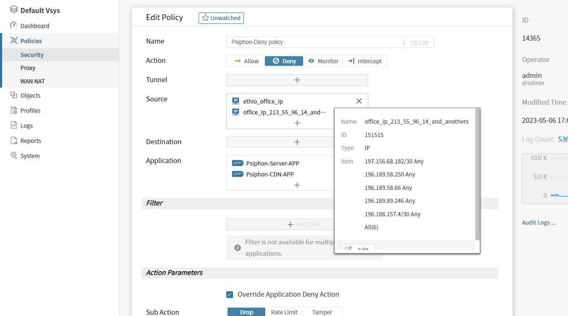Toggle Override Application Deny Action checkbox
The height and width of the screenshot is (316, 568).
click(230, 295)
